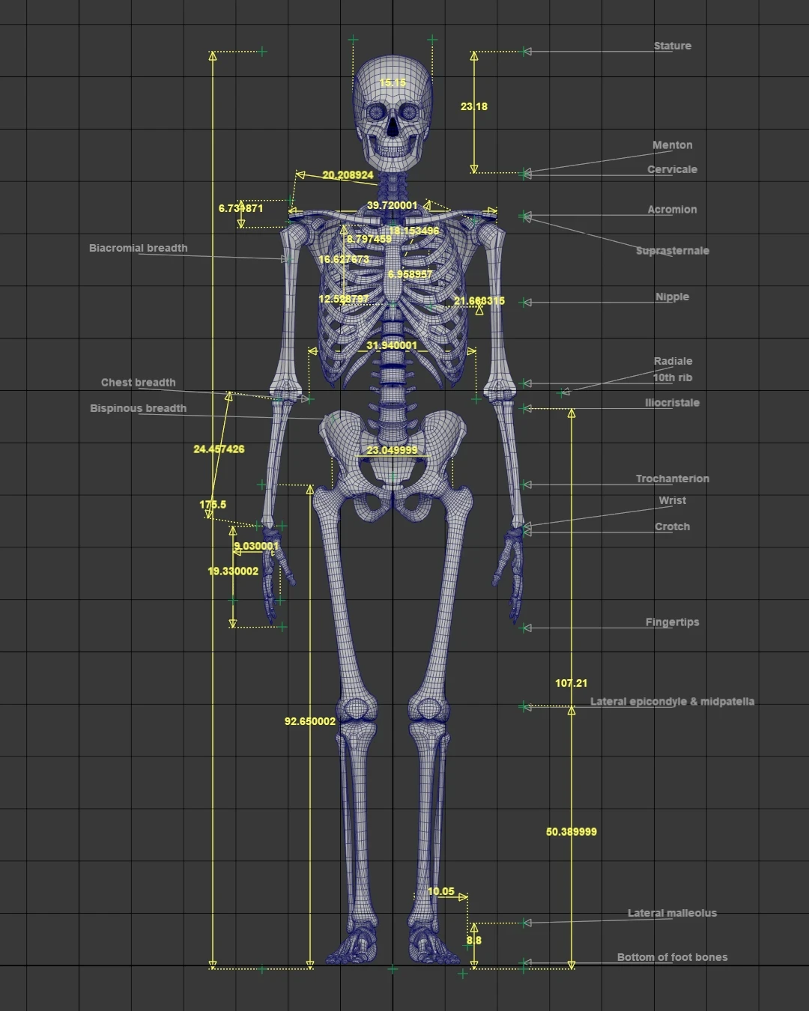The width and height of the screenshot is (809, 1011).
Task: Select the Suprasternale landmark label
Action: (x=672, y=251)
